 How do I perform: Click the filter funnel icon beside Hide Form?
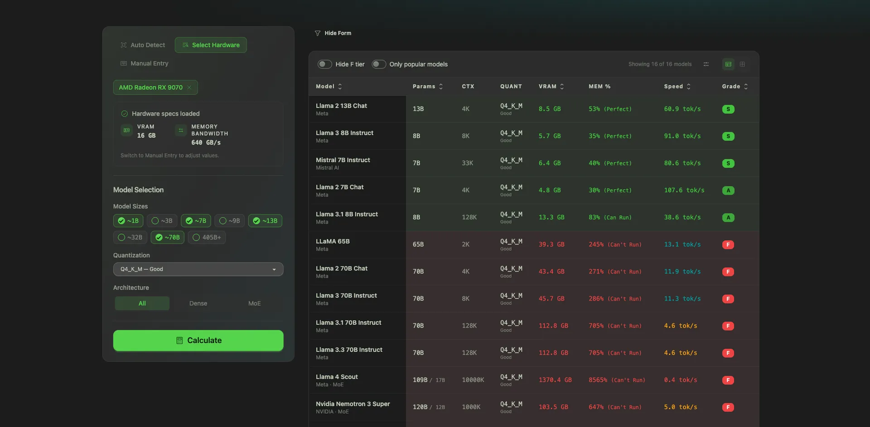pos(317,33)
